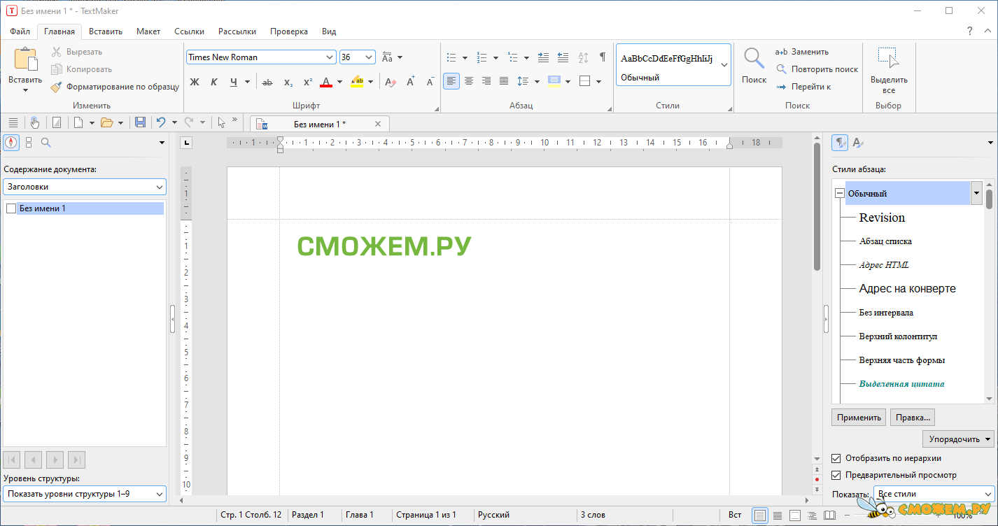Select the Revision style in the list
The image size is (998, 526).
coord(882,218)
